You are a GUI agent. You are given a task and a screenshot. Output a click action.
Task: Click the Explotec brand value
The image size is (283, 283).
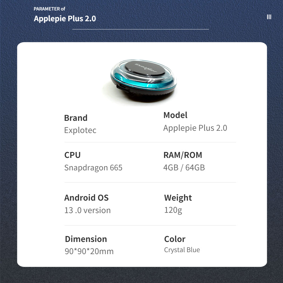coord(80,130)
